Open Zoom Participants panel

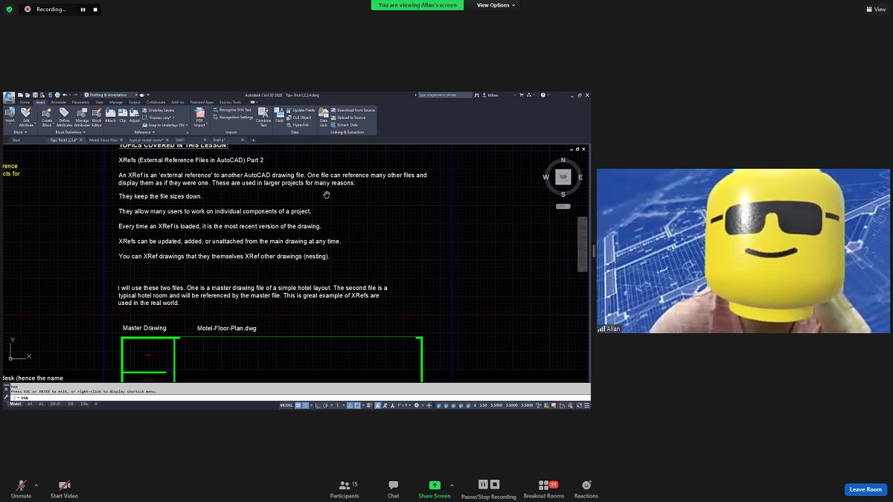coord(345,489)
